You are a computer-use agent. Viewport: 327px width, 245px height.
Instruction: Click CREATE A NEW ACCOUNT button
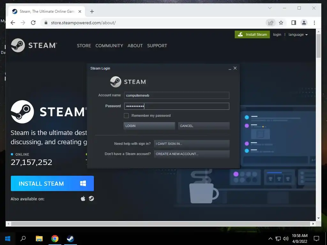(192, 154)
